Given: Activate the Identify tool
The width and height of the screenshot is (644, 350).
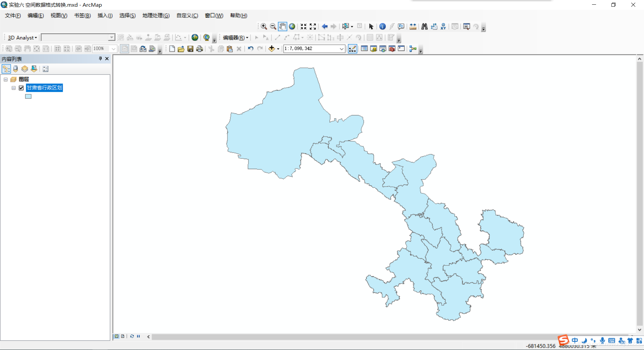Looking at the screenshot, I should tap(382, 27).
